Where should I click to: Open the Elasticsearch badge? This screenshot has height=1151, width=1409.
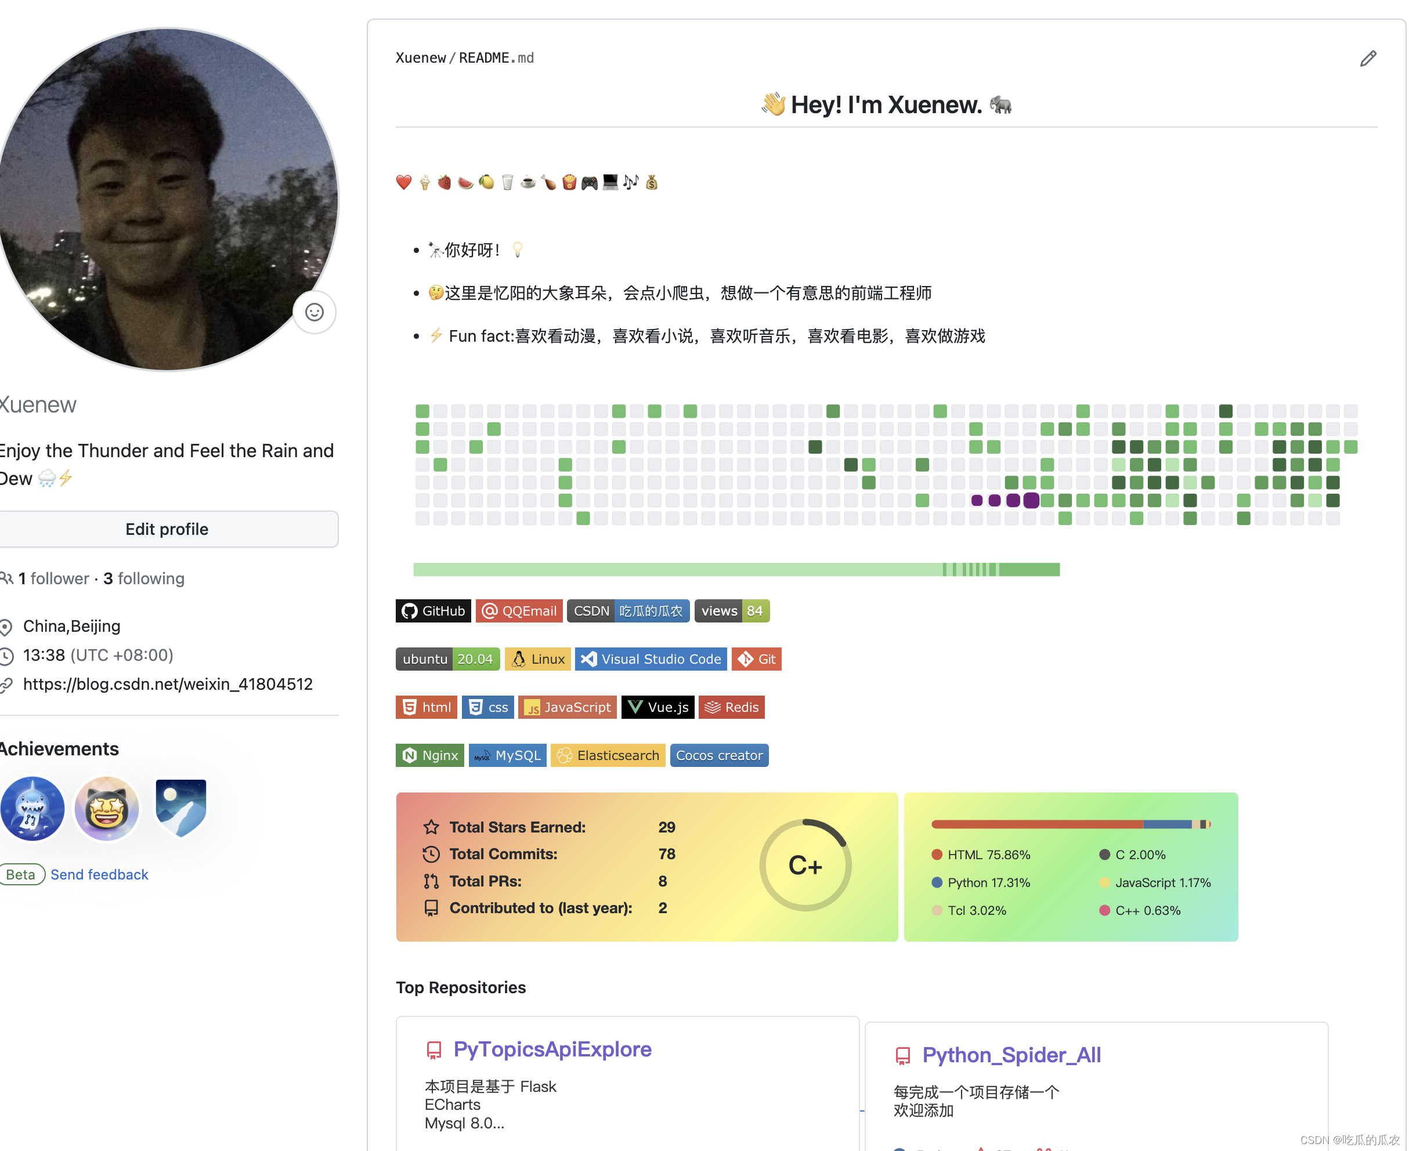[x=608, y=755]
